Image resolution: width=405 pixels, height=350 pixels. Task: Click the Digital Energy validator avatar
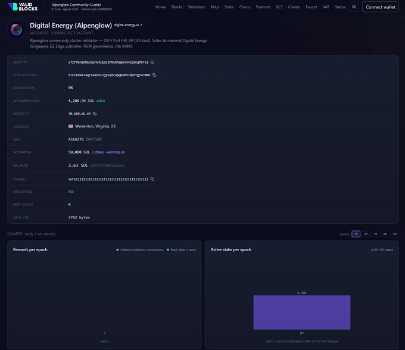click(x=16, y=29)
